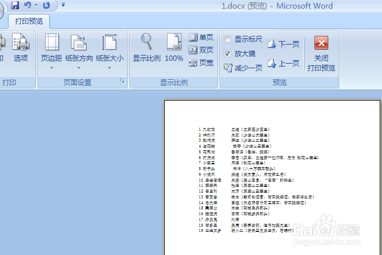Open the 页面设置 dialog launcher
Screen dimensions: 382x255
123,81
